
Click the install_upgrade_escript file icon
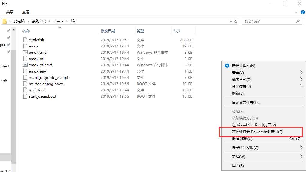[x=25, y=77]
